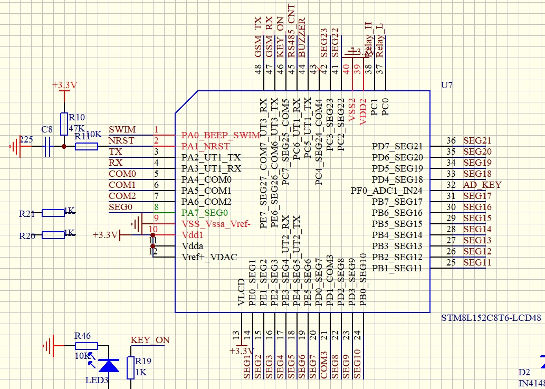Image resolution: width=545 pixels, height=389 pixels.
Task: Click the Relay_L net label
Action: 379,41
